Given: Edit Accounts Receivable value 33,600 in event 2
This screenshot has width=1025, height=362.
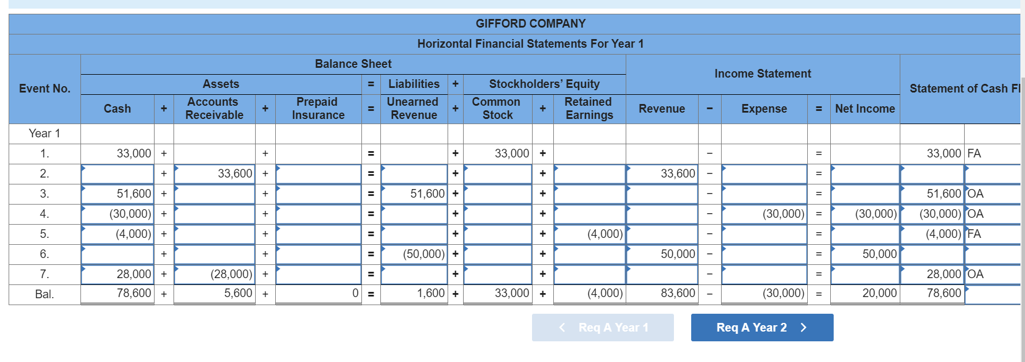Looking at the screenshot, I should tap(214, 174).
